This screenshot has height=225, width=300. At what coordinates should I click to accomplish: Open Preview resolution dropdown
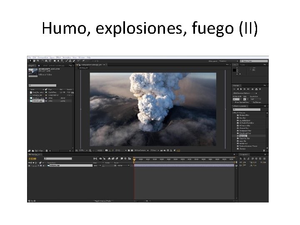pos(255,99)
